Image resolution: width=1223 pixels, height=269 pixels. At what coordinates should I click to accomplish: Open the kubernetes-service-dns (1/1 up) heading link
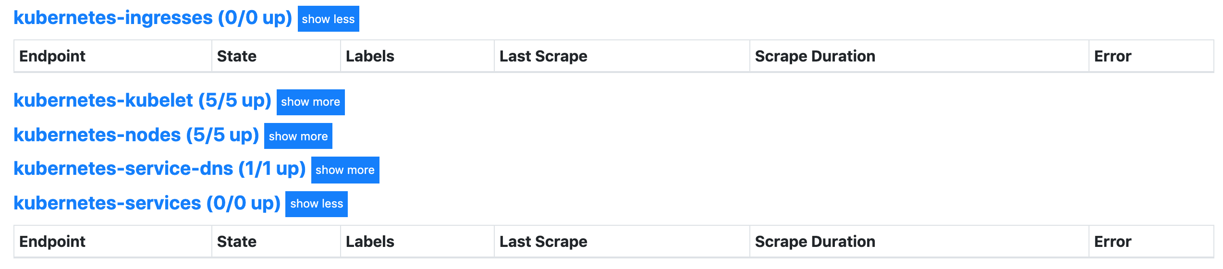[x=159, y=169]
